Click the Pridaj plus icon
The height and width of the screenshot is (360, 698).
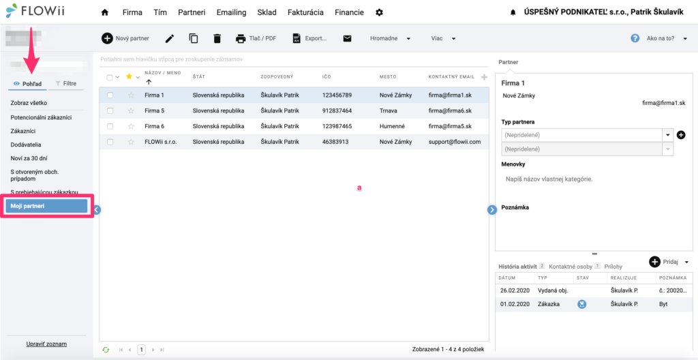[654, 262]
